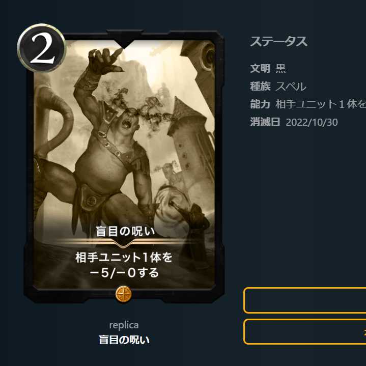
Task: Click the 黒 civilization value
Action: (x=281, y=68)
